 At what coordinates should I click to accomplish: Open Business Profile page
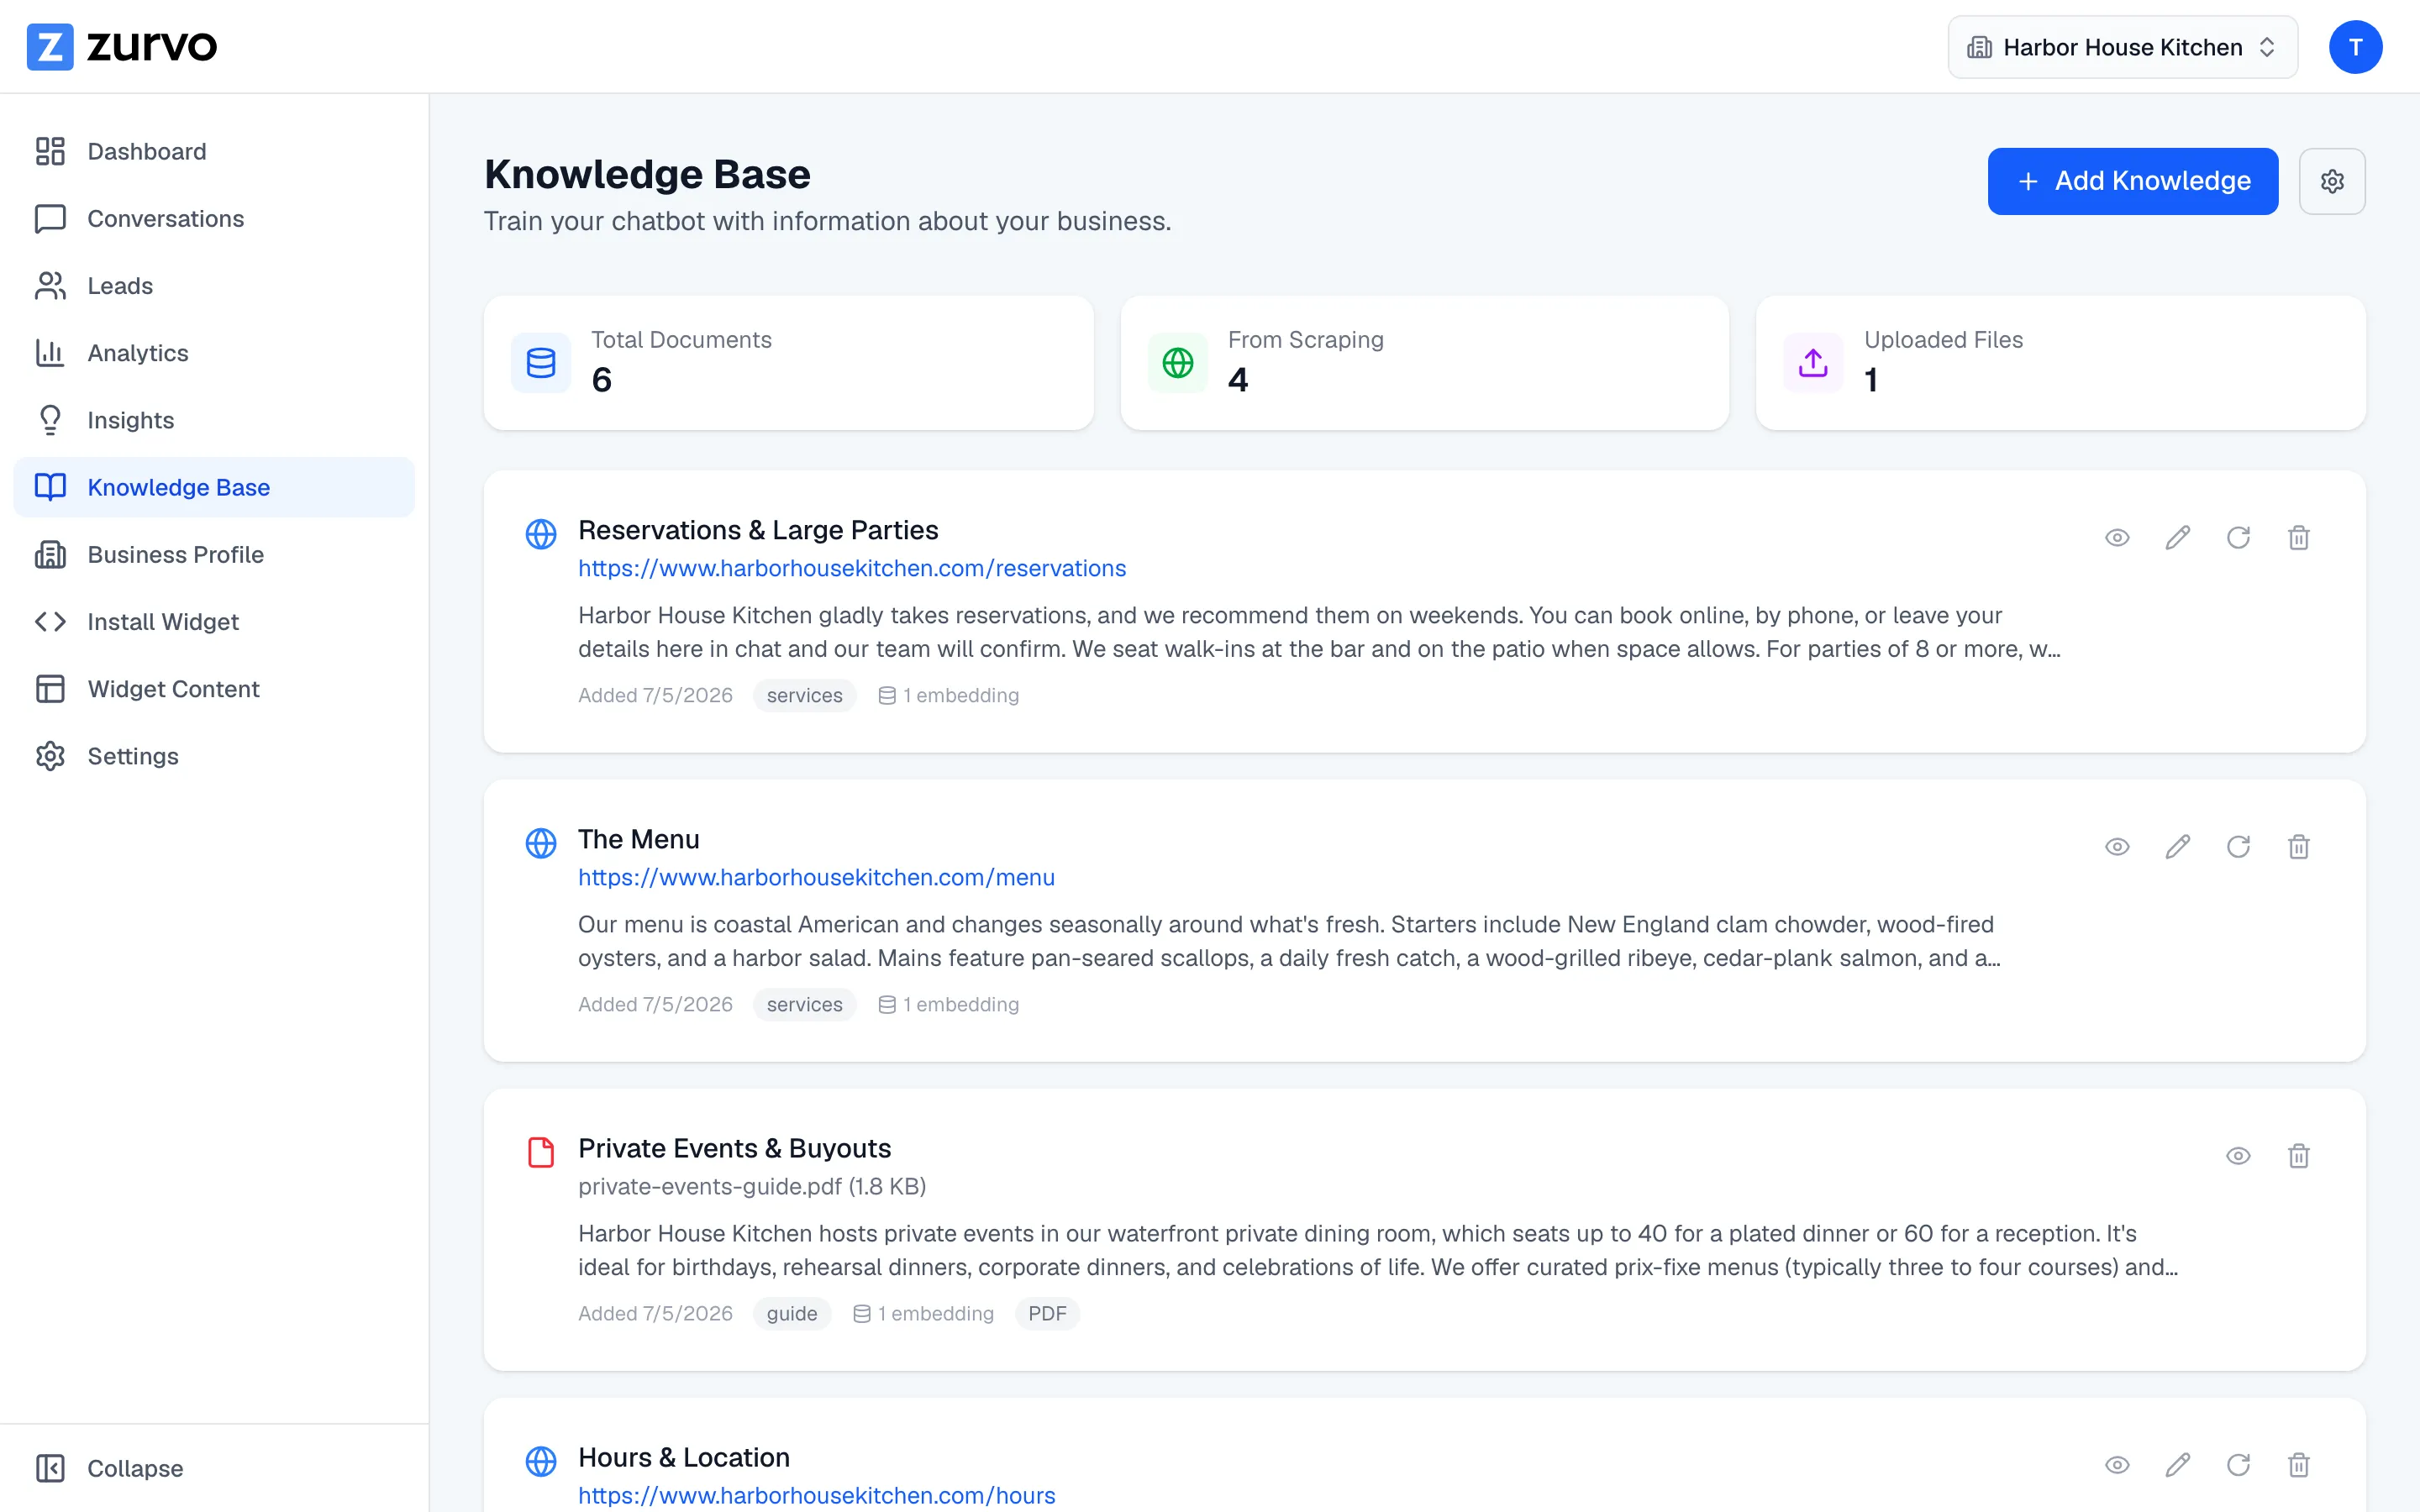pyautogui.click(x=214, y=554)
